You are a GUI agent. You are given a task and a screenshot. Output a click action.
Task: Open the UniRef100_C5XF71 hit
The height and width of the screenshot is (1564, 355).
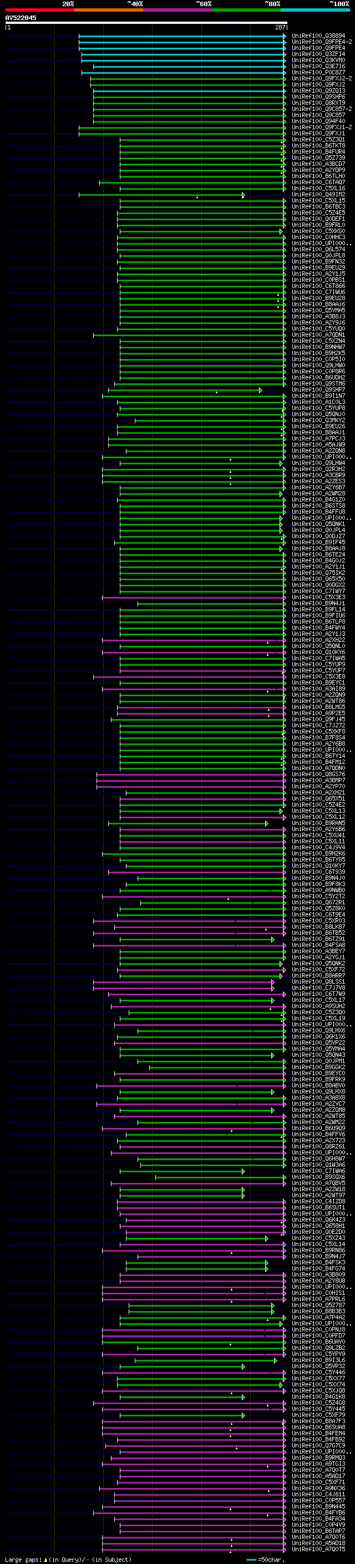[x=318, y=1482]
